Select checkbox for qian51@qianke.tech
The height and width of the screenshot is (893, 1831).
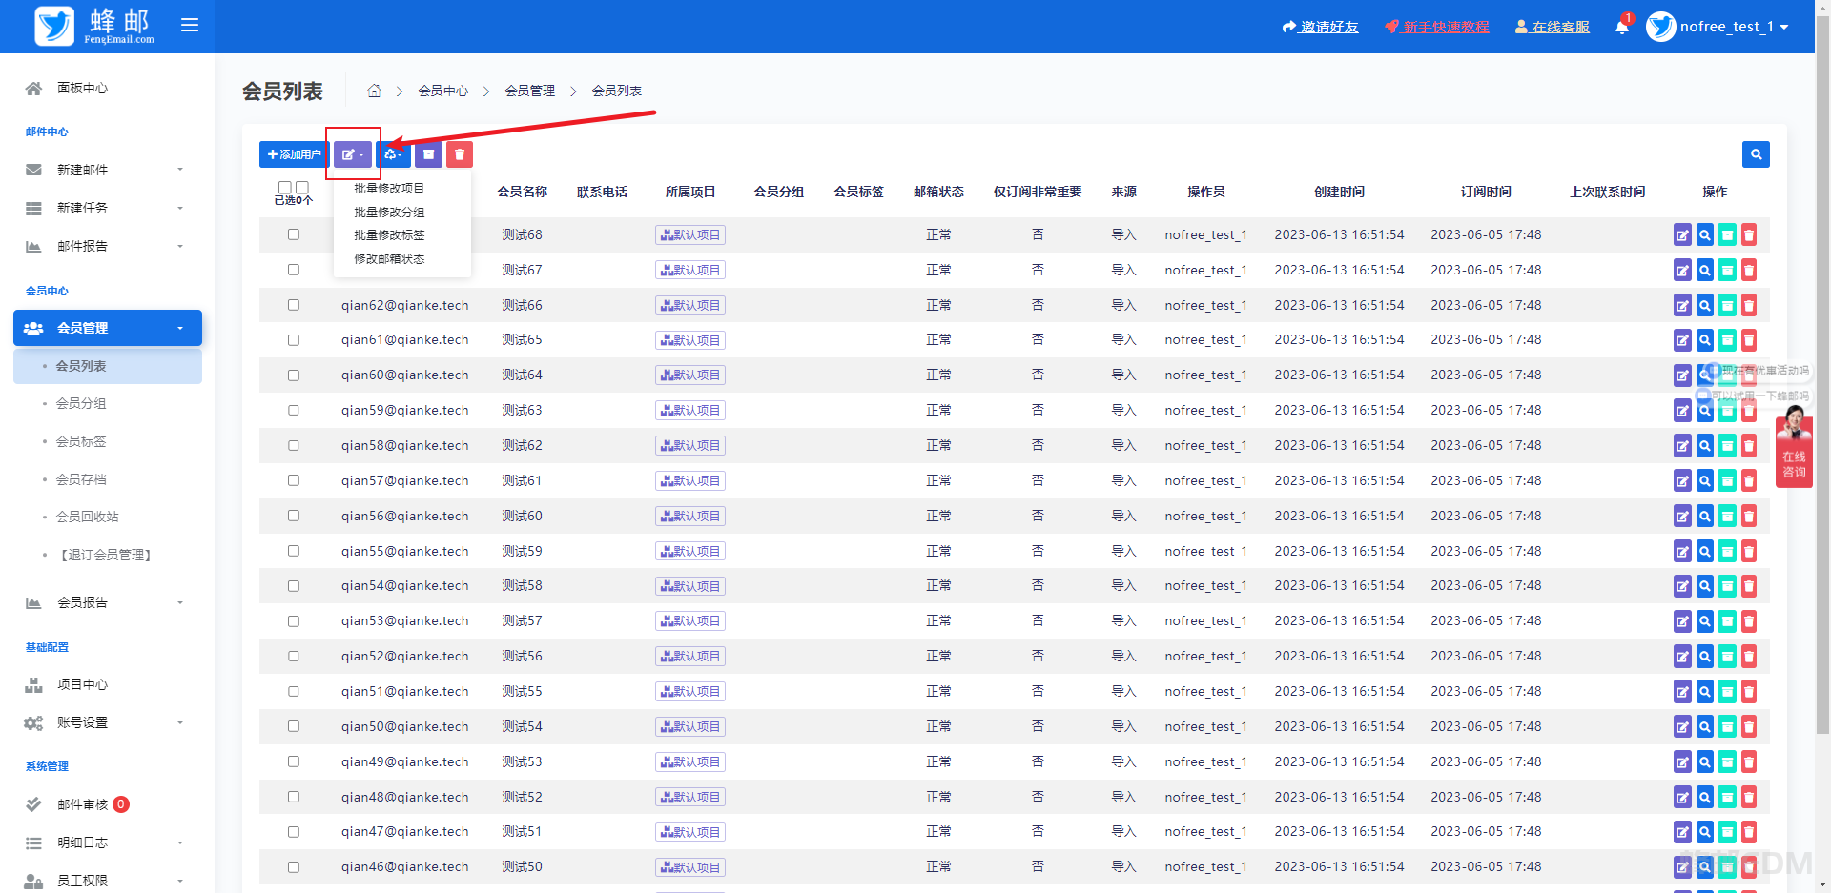pos(294,692)
